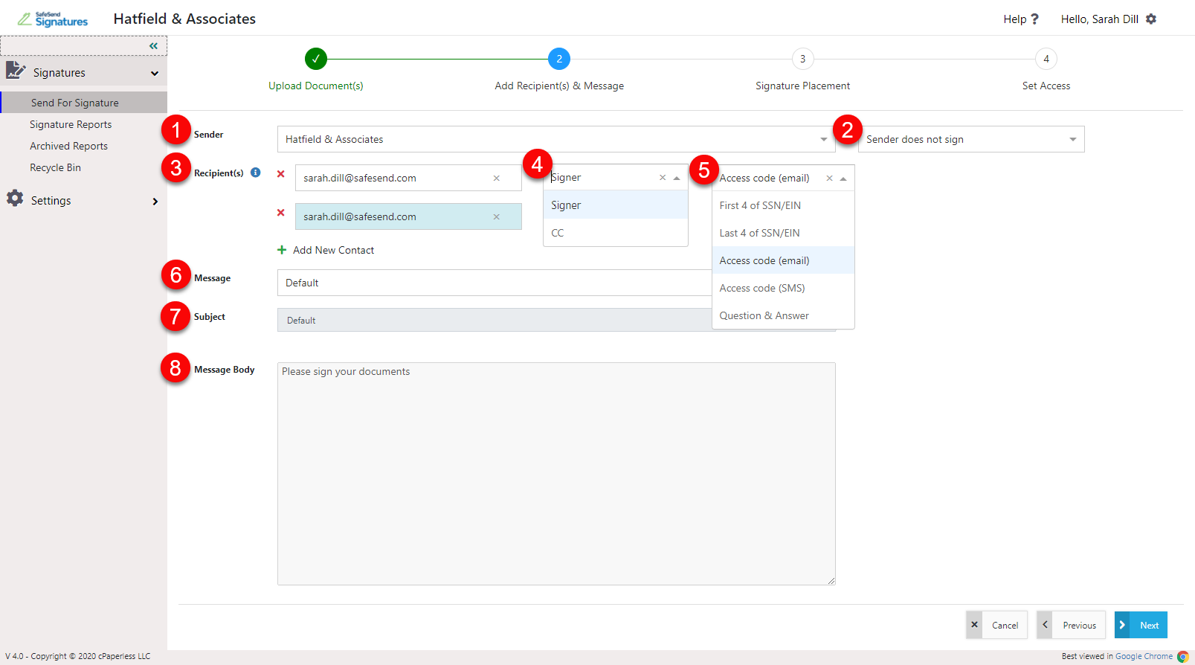
Task: Open user settings gear beside Sarah Dill
Action: coord(1151,19)
